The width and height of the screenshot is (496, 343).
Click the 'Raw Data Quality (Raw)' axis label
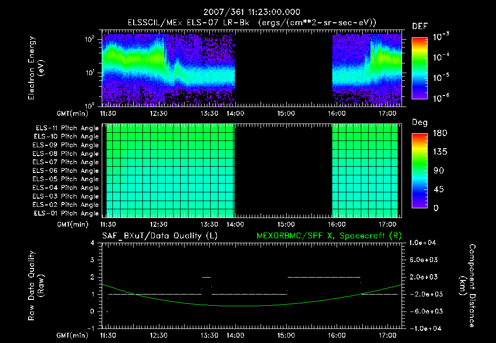36,286
